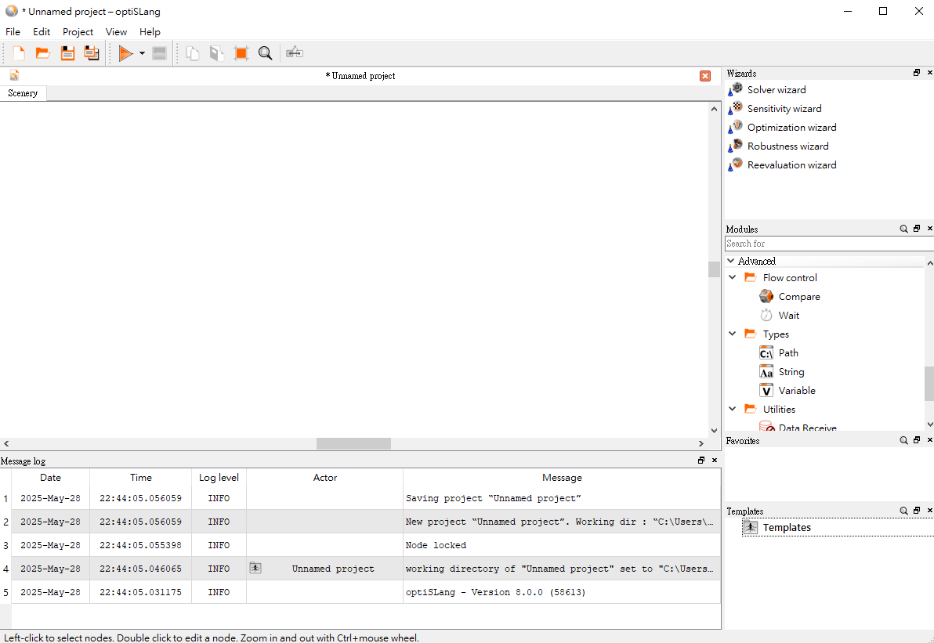Image resolution: width=934 pixels, height=643 pixels.
Task: Select the String module
Action: pyautogui.click(x=791, y=371)
